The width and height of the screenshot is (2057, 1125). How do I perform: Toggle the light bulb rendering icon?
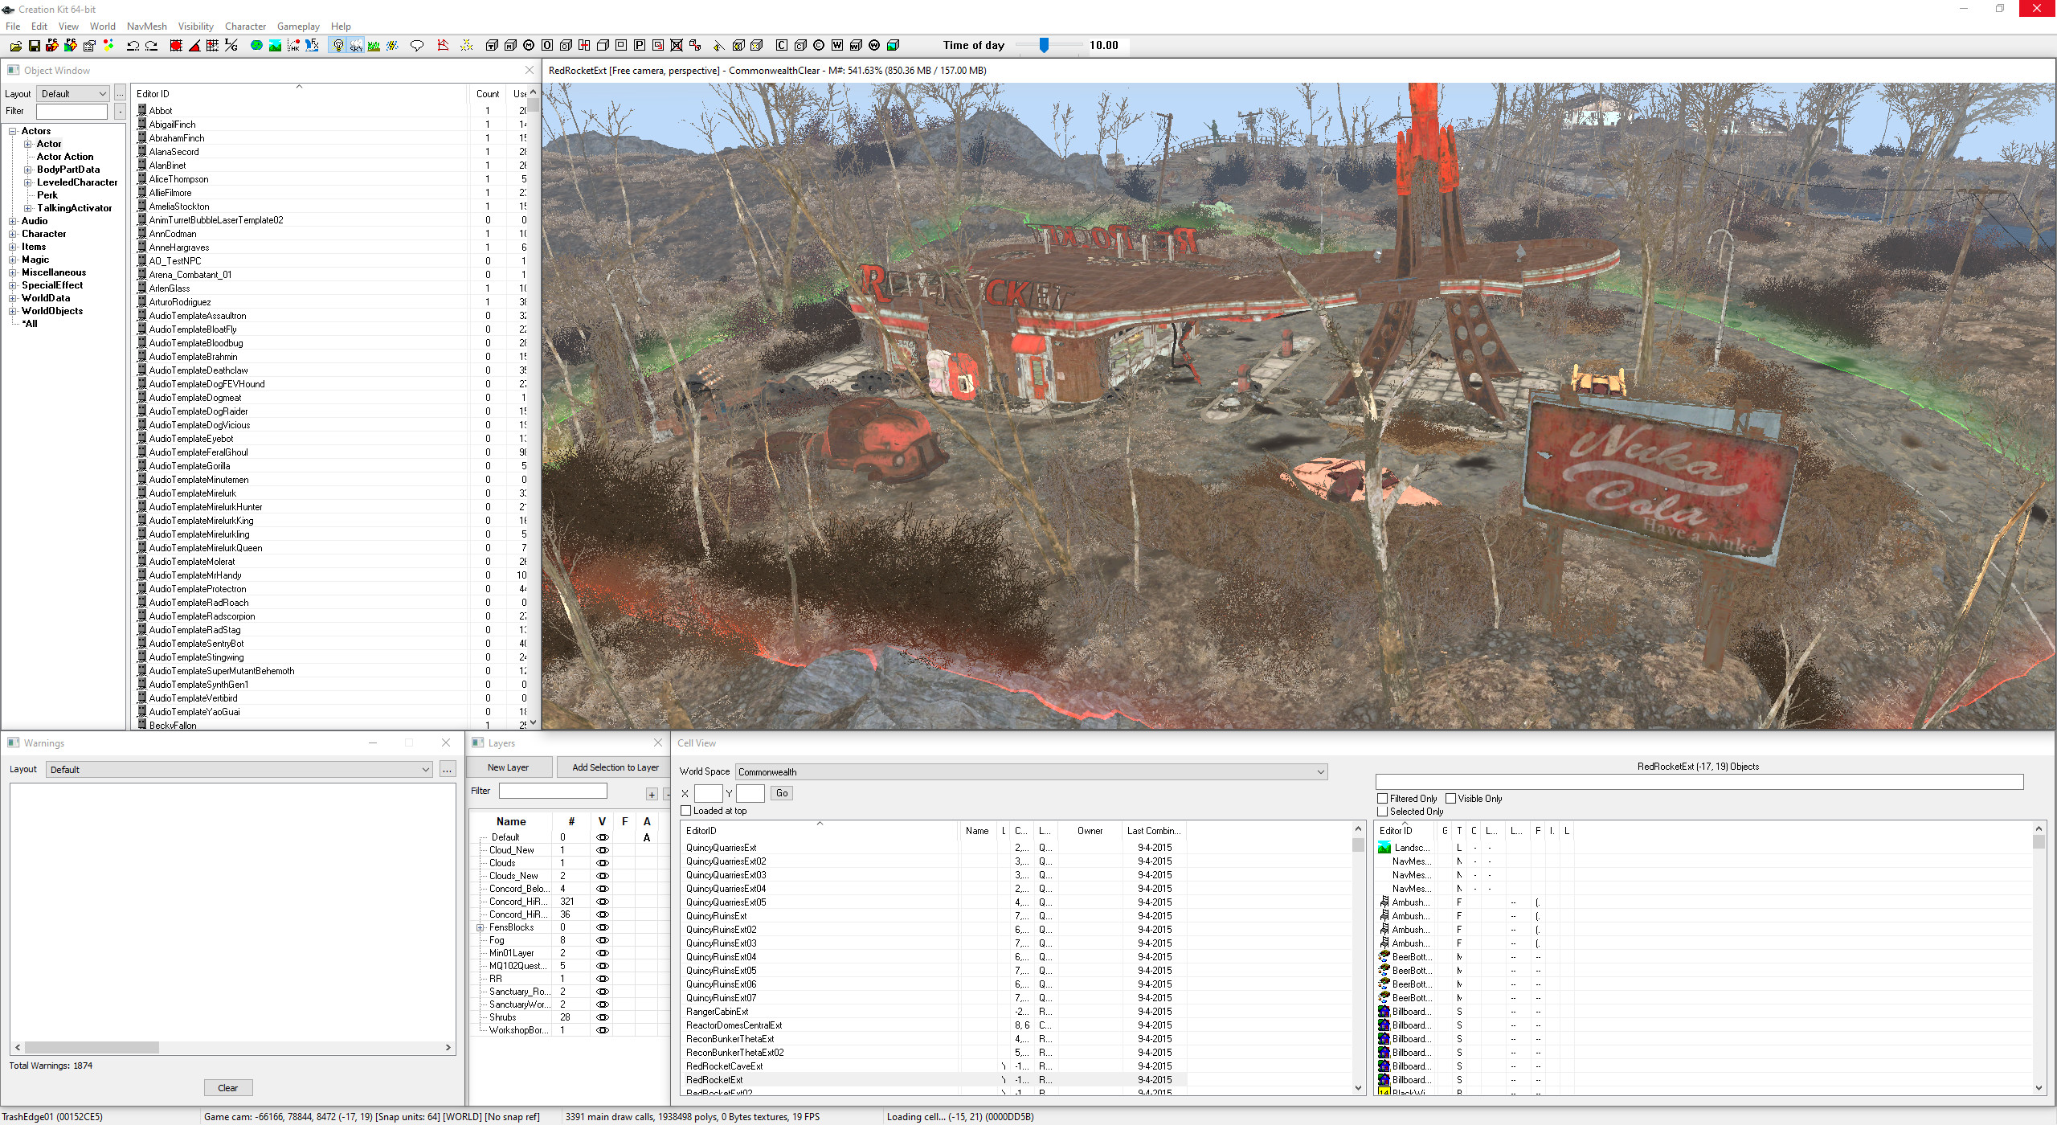[x=337, y=46]
